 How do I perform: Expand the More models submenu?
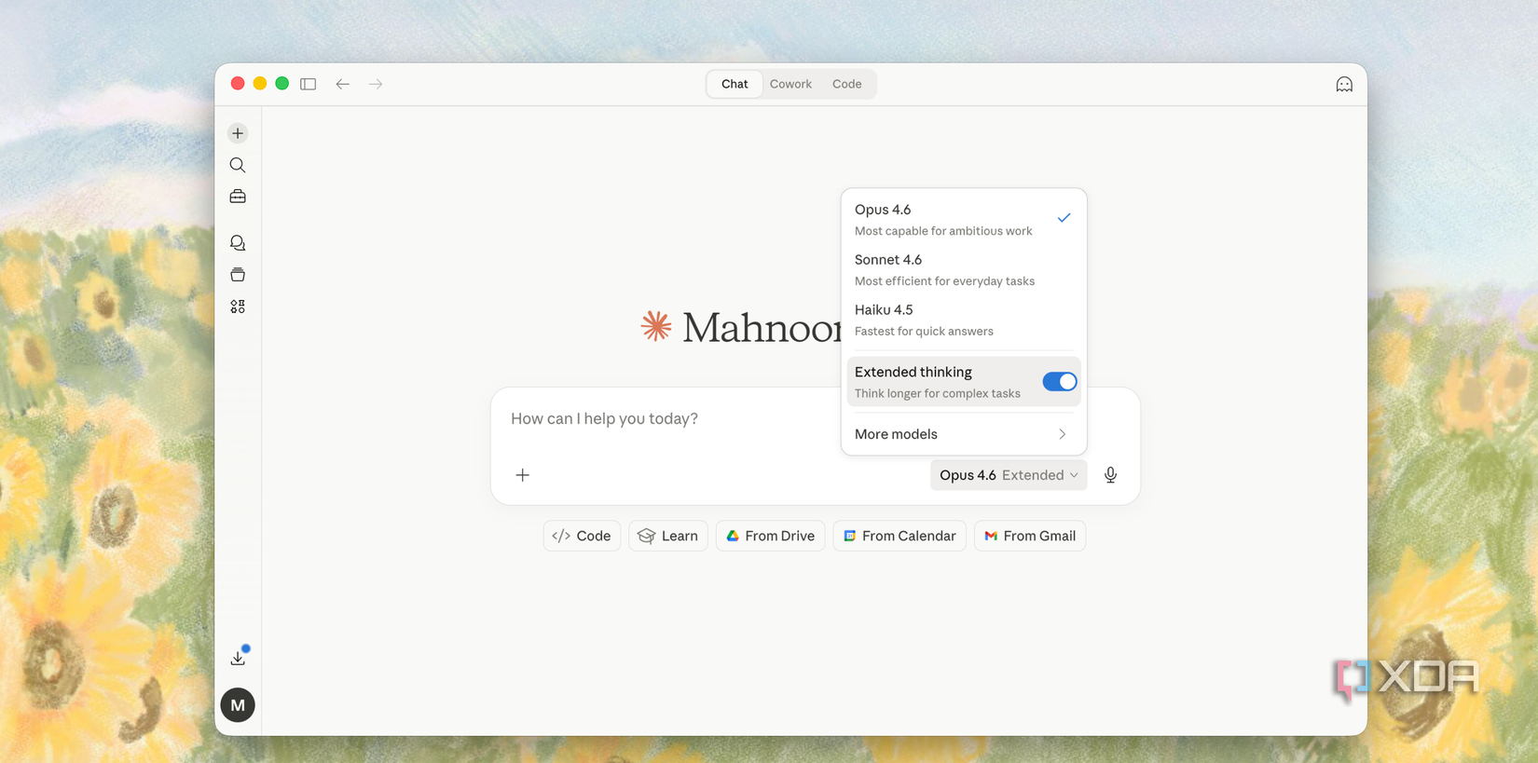point(964,434)
